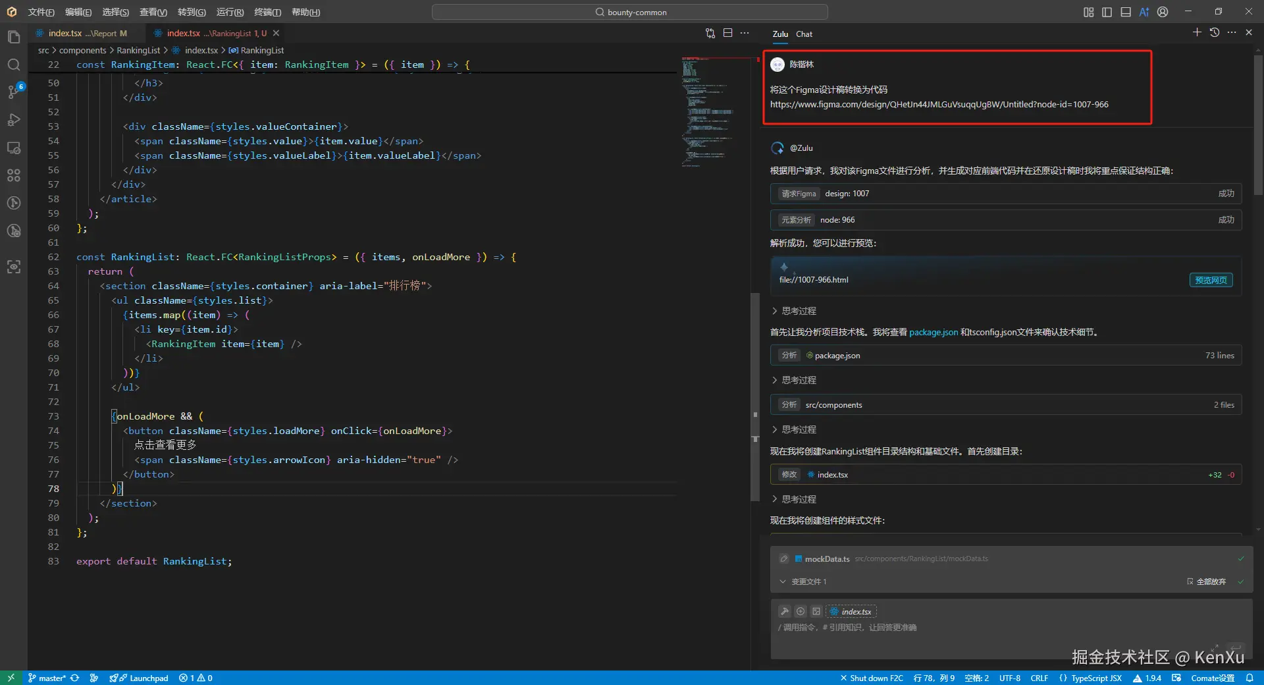Image resolution: width=1264 pixels, height=685 pixels.
Task: Toggle the bottom panel layout
Action: click(x=1126, y=12)
